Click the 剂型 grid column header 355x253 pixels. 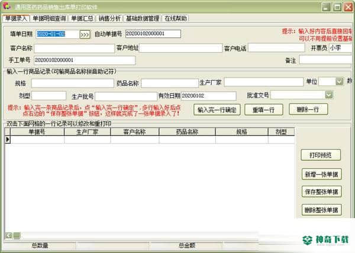pos(281,132)
